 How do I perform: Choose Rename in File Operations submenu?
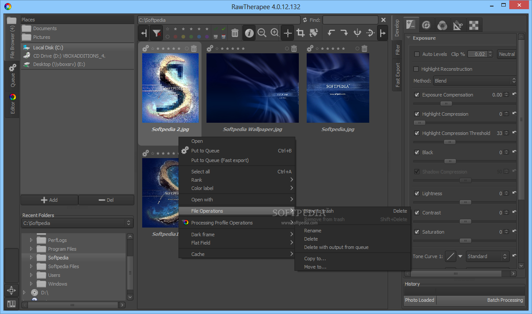[352, 231]
